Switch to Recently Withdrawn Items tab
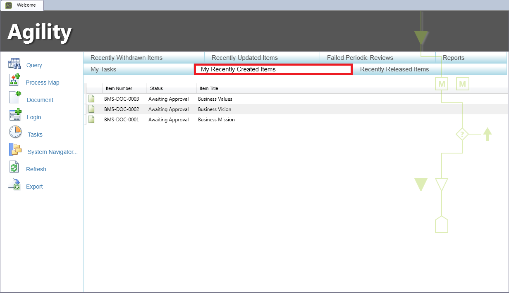Image resolution: width=509 pixels, height=293 pixels. (x=144, y=58)
